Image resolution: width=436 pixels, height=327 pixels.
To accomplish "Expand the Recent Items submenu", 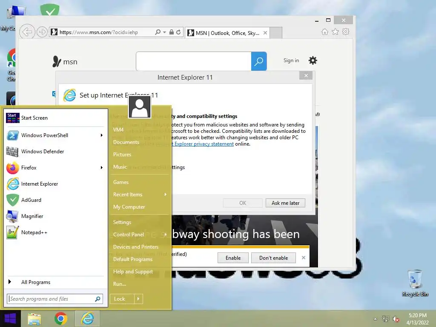I will coord(166,195).
